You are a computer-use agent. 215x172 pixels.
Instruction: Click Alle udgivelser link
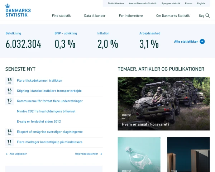pyautogui.click(x=18, y=154)
